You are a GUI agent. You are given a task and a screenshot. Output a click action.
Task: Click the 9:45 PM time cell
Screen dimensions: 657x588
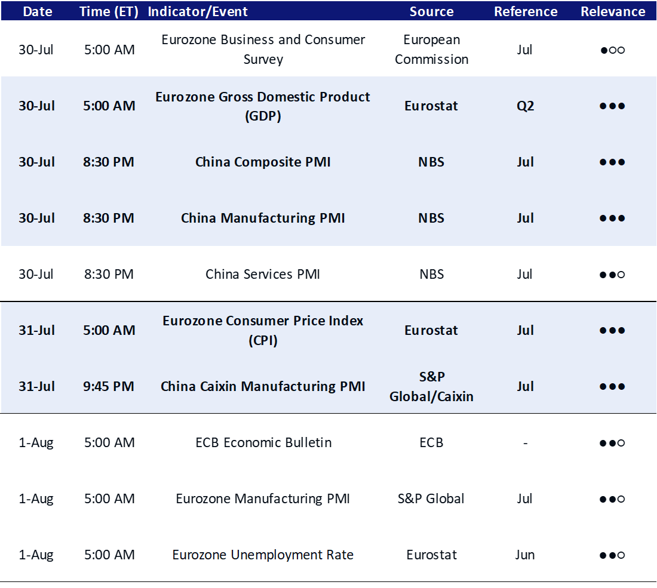point(109,387)
